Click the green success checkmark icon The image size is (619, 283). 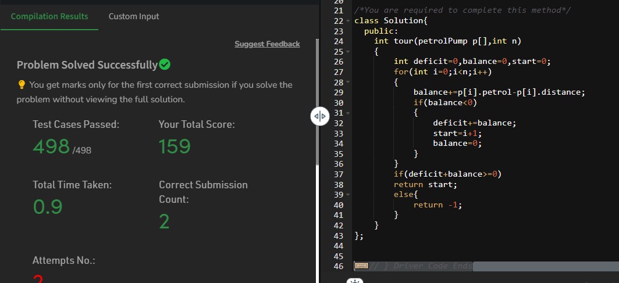[x=165, y=65]
